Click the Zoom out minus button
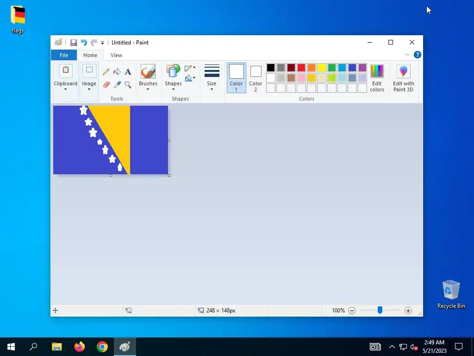This screenshot has width=474, height=356. pos(352,310)
